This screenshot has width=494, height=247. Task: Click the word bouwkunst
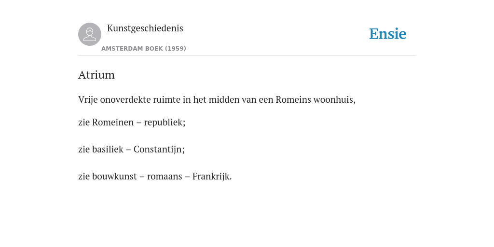tap(114, 176)
